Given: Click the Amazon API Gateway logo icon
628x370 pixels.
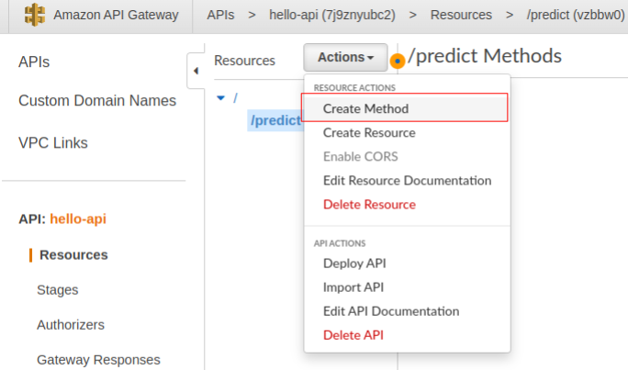Looking at the screenshot, I should pyautogui.click(x=35, y=15).
